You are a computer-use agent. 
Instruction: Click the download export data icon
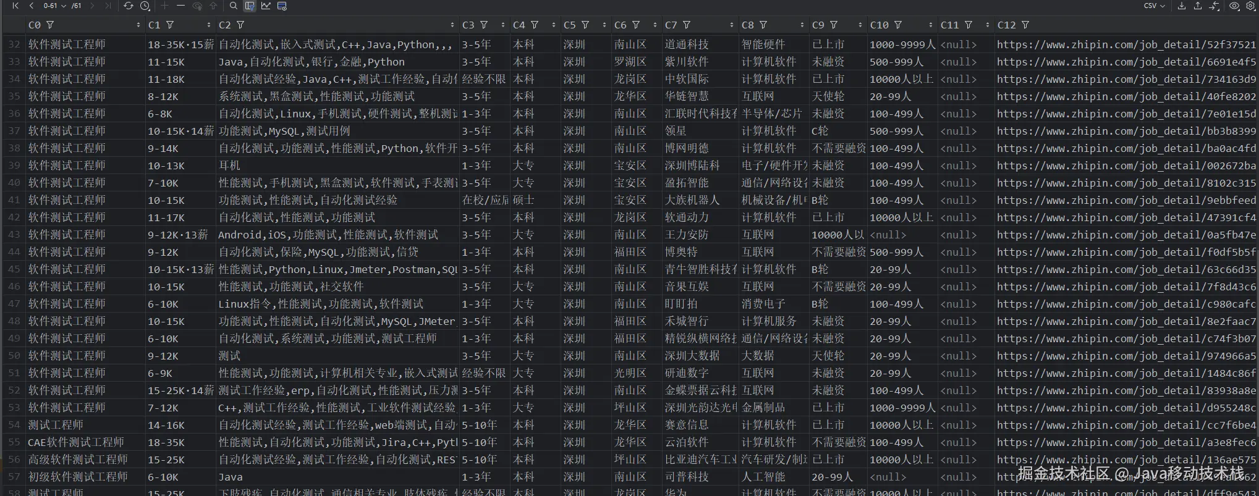[x=1182, y=6]
